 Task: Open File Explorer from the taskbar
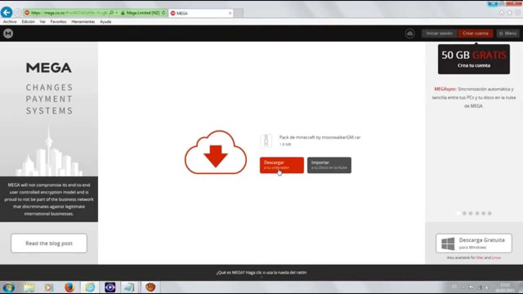click(29, 287)
